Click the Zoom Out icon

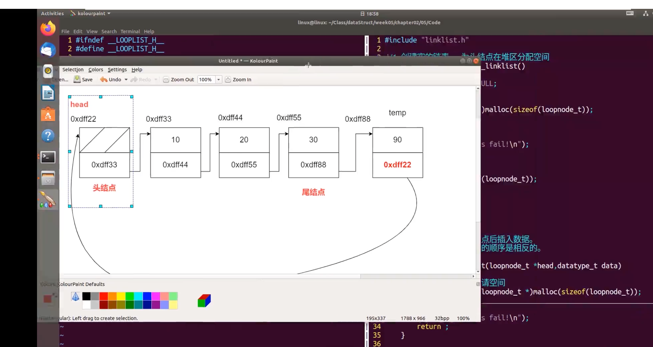(166, 79)
